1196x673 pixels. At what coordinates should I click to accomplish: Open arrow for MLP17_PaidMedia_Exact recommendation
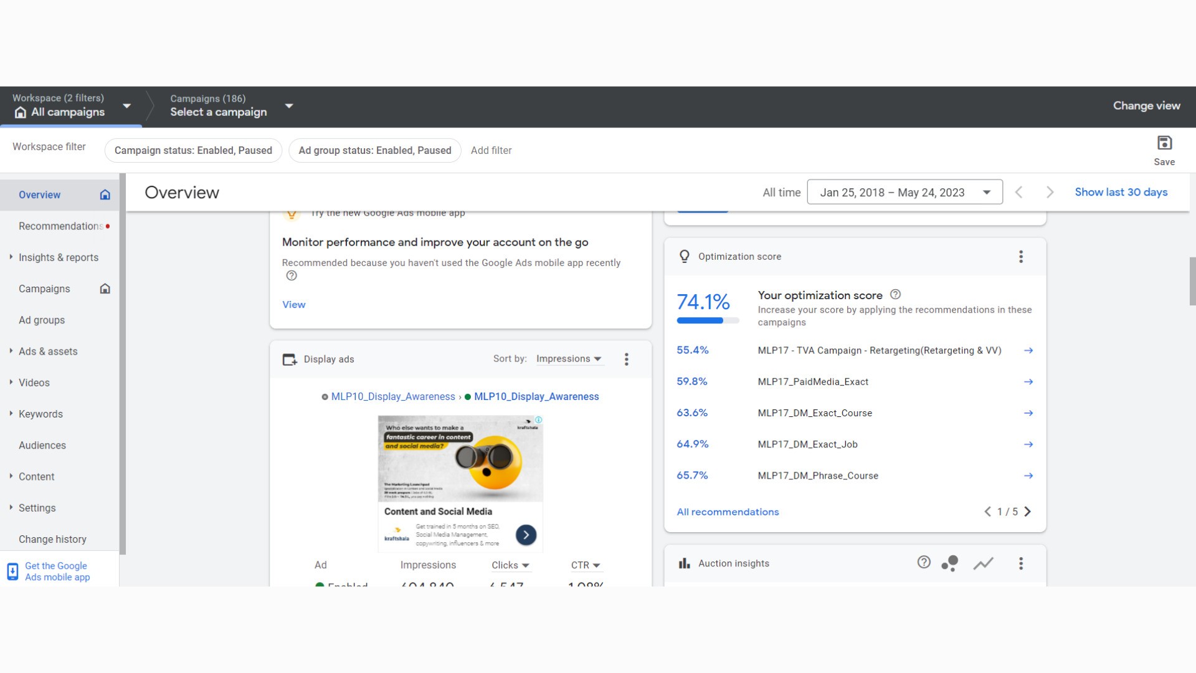[1028, 381]
